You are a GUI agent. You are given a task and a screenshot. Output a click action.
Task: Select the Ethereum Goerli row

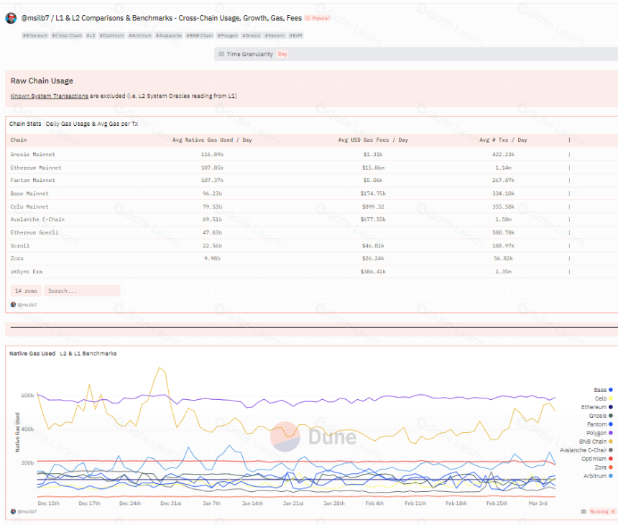click(x=311, y=233)
